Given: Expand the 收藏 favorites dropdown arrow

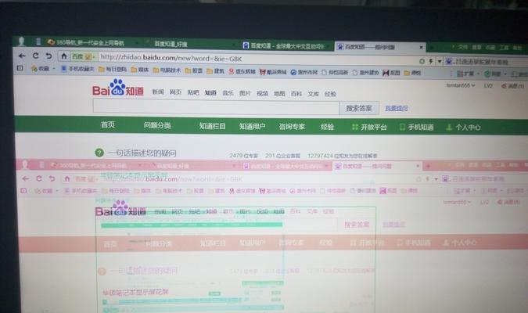Looking at the screenshot, I should [x=54, y=69].
